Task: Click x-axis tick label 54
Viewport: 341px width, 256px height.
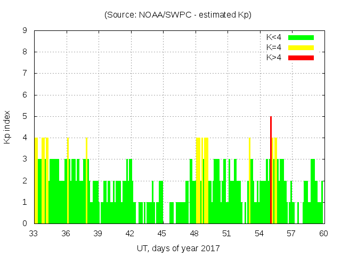Action: 259,234
